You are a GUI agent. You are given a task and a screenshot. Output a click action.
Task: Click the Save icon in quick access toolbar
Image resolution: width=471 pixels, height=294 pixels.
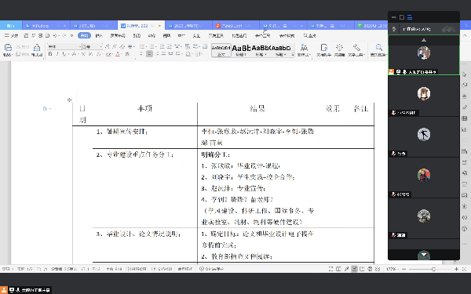pos(26,36)
